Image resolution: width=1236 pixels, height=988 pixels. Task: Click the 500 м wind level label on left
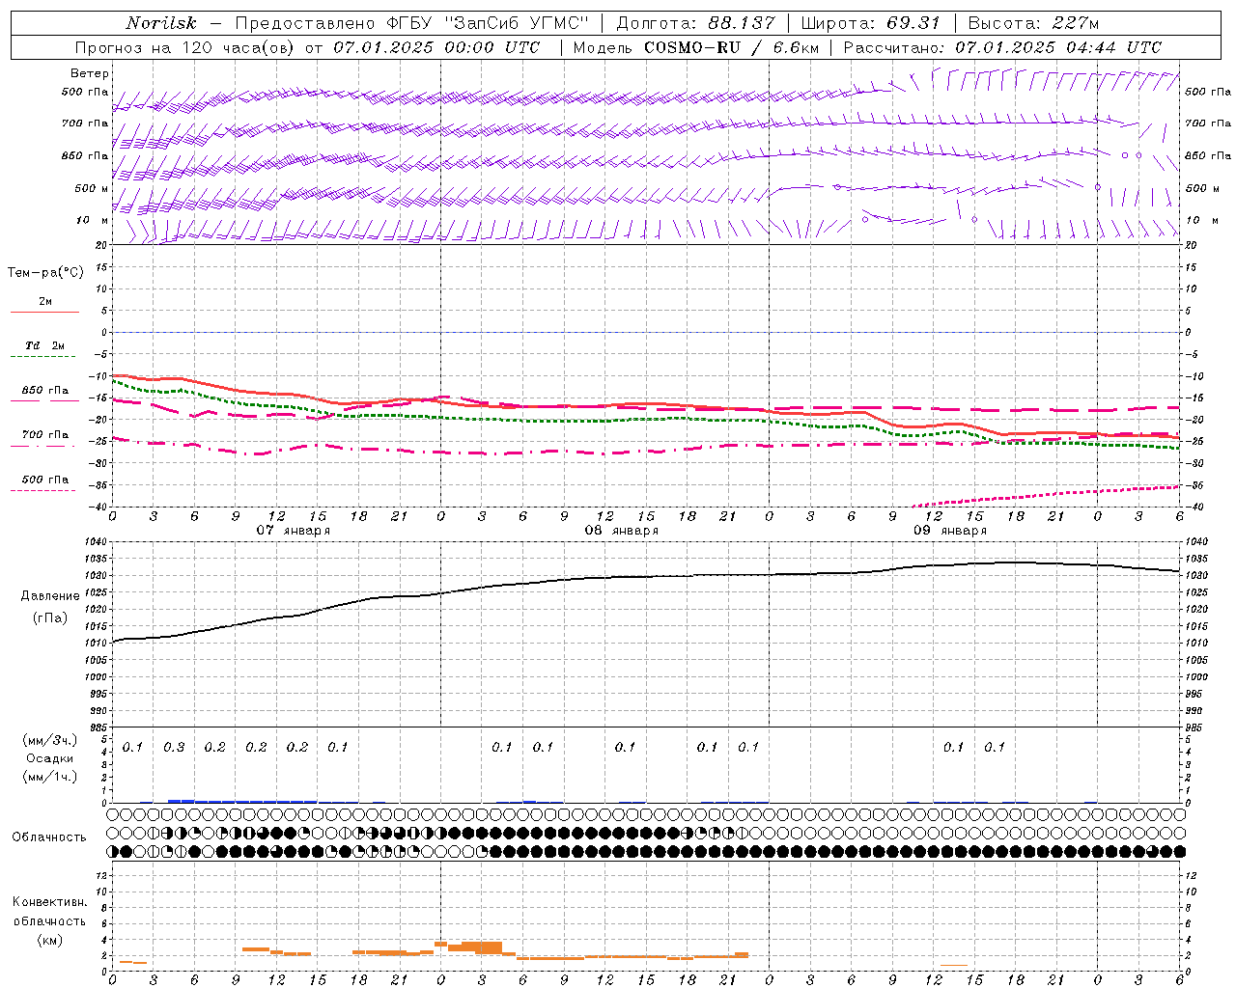tap(92, 189)
